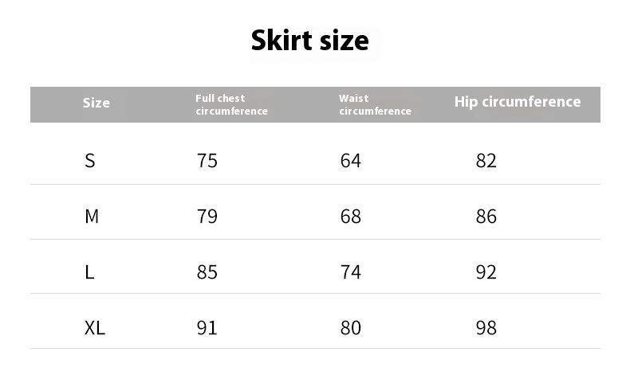Click waist value 68 for size M
Viewport: 630px width, 371px height.
click(x=350, y=217)
